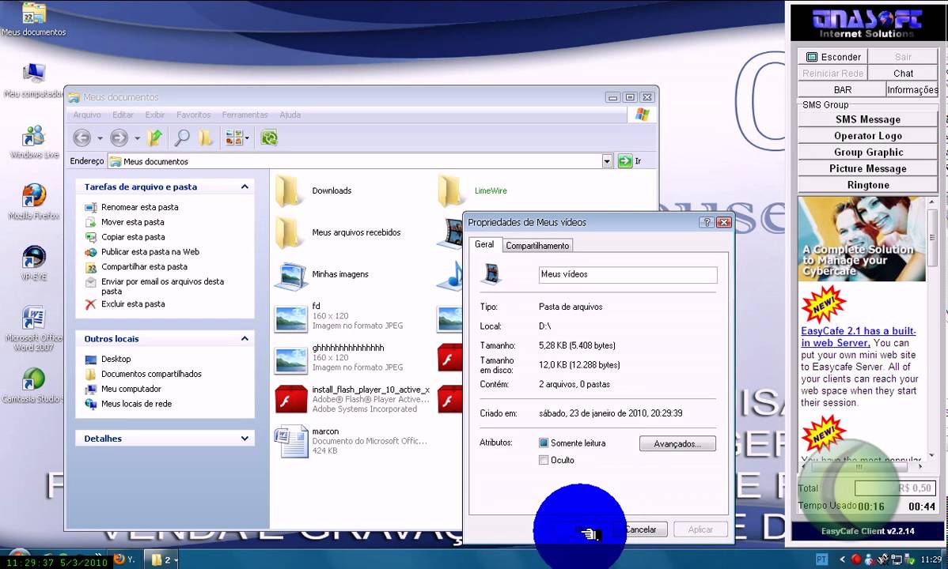Click the Picture Message button
The image size is (948, 569).
[868, 168]
